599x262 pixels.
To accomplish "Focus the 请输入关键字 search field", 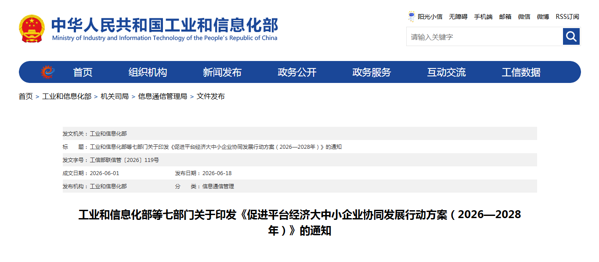I will point(484,37).
